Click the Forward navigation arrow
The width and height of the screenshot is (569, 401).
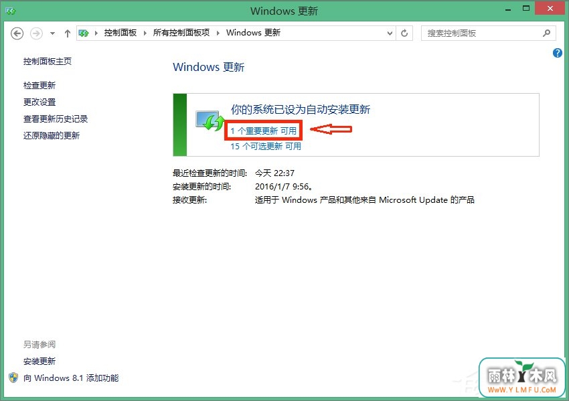click(x=36, y=33)
